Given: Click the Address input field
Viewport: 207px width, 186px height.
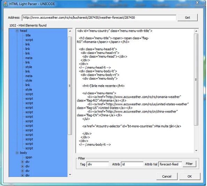Looking at the screenshot, I should coord(99,17).
